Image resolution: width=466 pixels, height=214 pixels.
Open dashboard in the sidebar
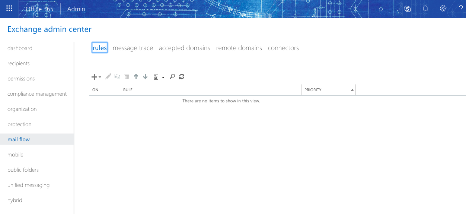20,48
